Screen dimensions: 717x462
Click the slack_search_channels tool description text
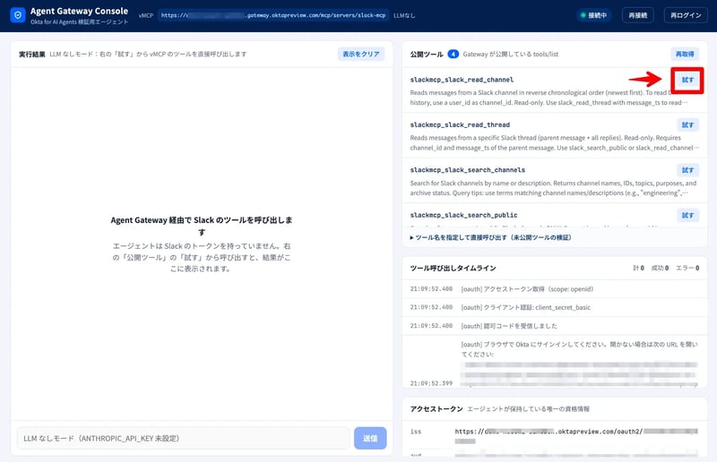click(x=553, y=188)
